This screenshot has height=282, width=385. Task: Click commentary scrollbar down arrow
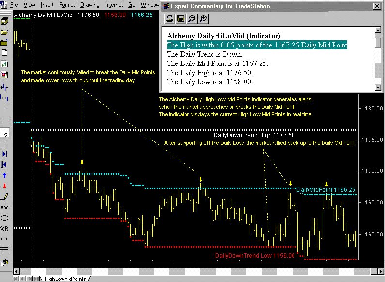pos(378,87)
